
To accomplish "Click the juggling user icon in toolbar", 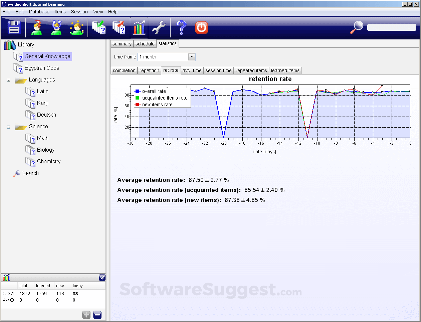I will [77, 28].
